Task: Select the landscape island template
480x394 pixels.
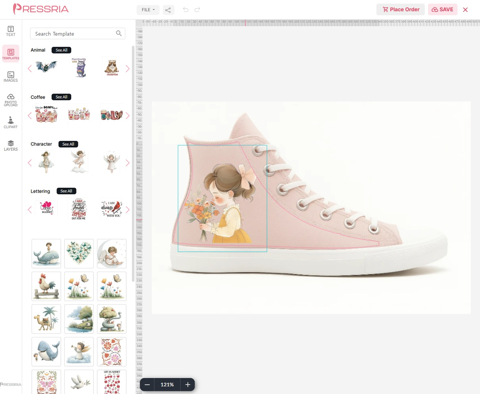Action: (x=79, y=319)
